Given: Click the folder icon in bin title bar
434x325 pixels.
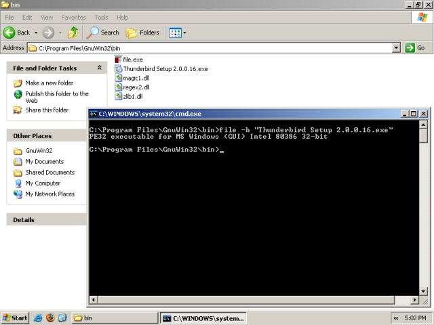Looking at the screenshot, I should coord(5,5).
